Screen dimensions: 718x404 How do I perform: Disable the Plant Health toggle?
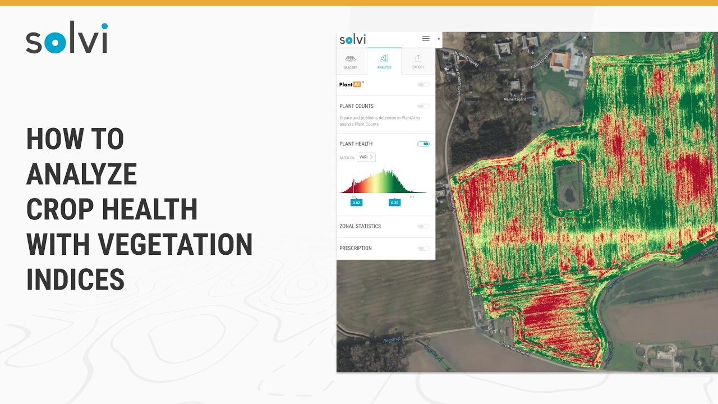424,144
